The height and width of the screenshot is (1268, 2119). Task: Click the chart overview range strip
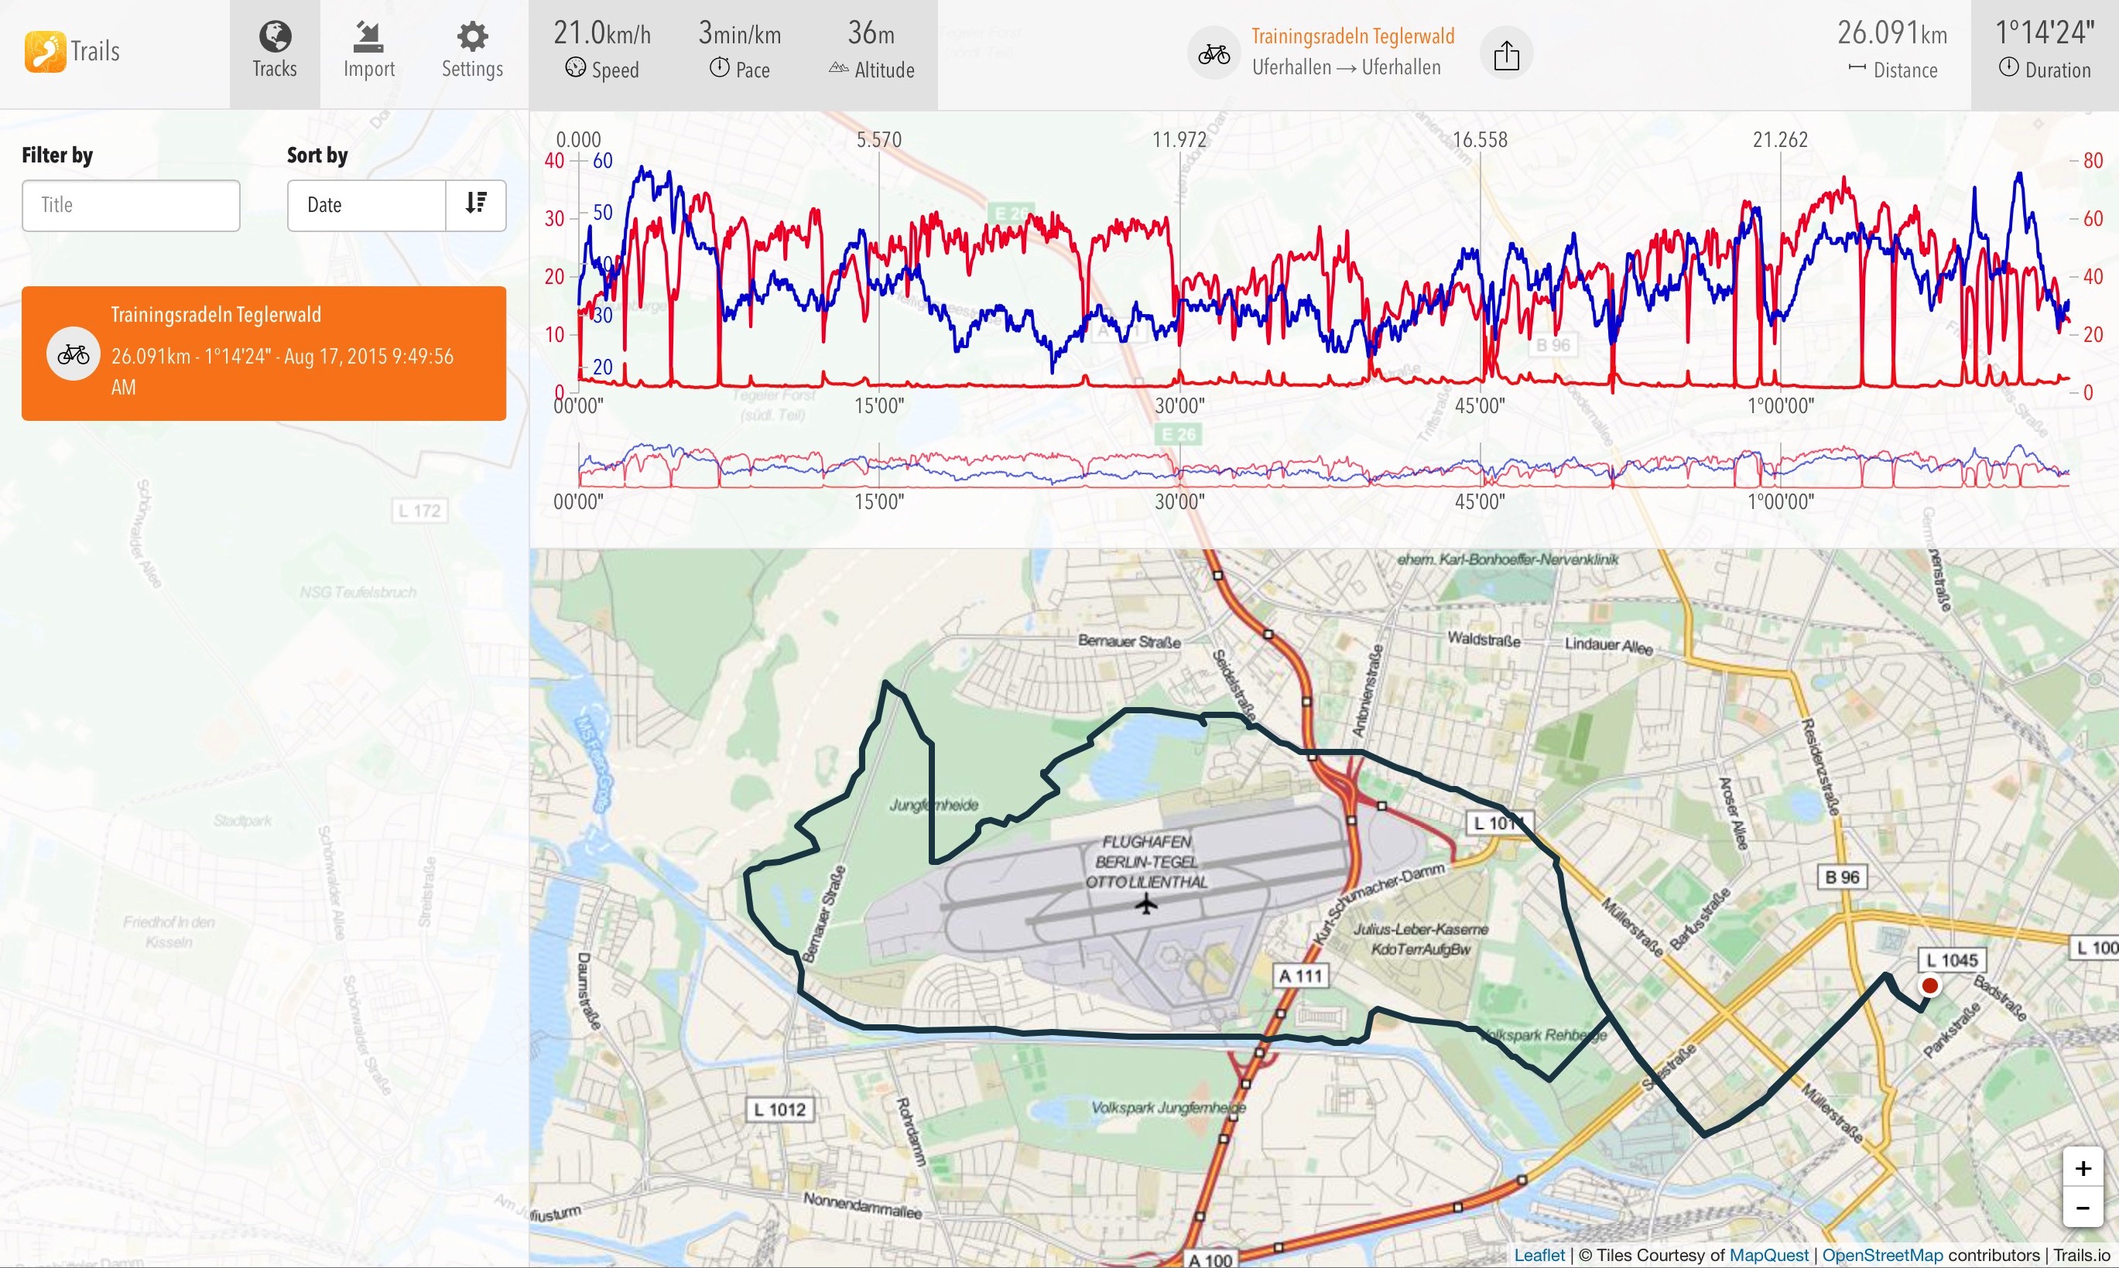tap(1323, 467)
